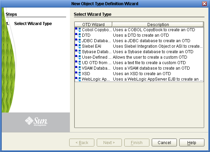This screenshot has width=210, height=152.
Task: Click the WebLogic AppServer wizard icon
Action: pyautogui.click(x=78, y=79)
